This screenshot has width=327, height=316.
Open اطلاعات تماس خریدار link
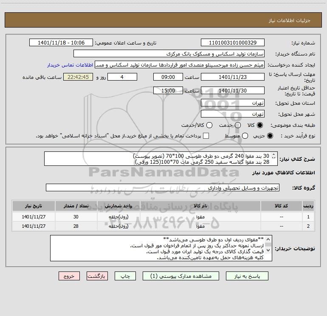pyautogui.click(x=70, y=65)
